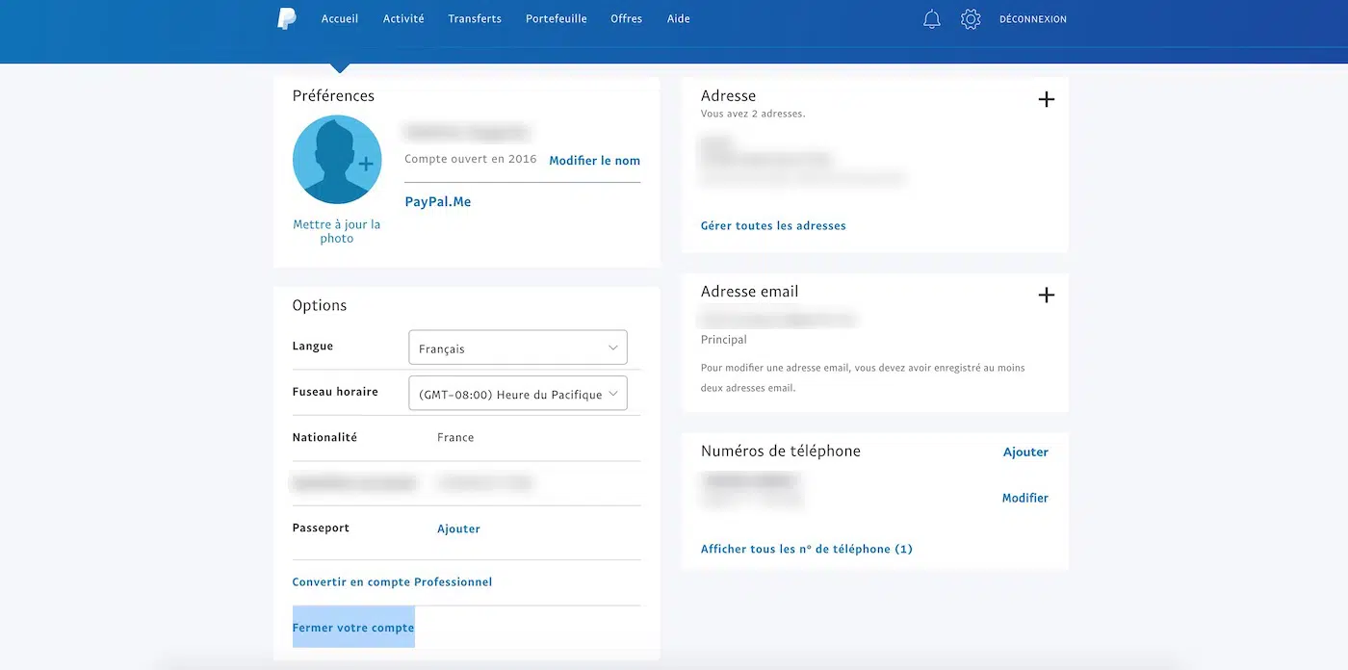Viewport: 1348px width, 670px height.
Task: Open the Offres menu
Action: pyautogui.click(x=627, y=19)
